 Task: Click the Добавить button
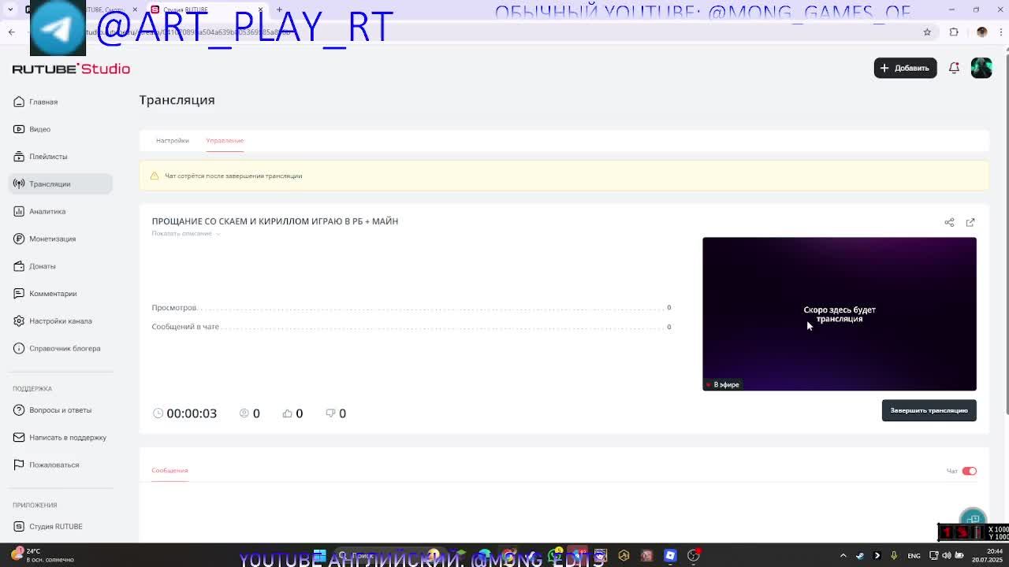point(905,68)
